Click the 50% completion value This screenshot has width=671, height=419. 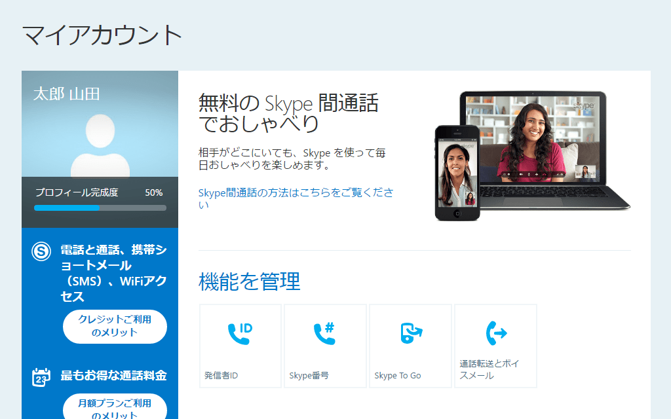(x=153, y=193)
